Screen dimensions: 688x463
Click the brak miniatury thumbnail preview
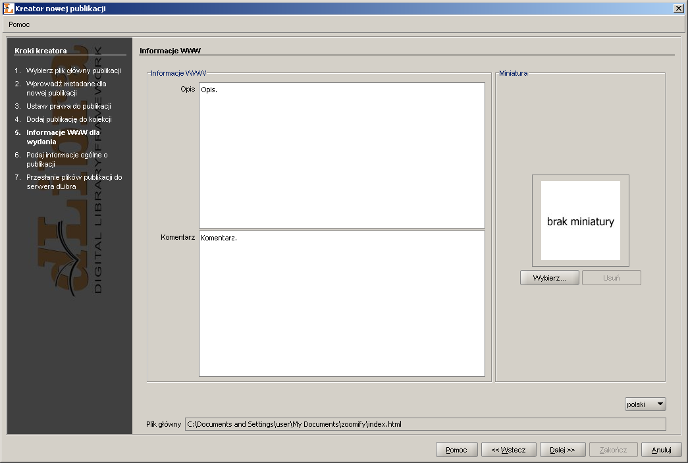pyautogui.click(x=581, y=221)
